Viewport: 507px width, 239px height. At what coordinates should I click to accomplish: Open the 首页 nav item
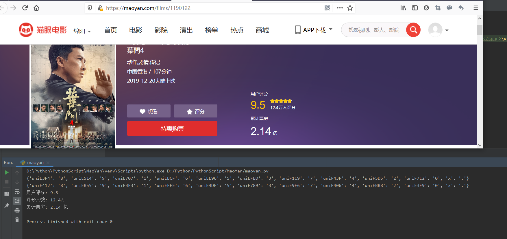coord(110,30)
